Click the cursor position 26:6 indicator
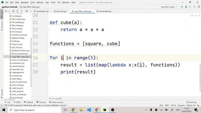This screenshot has width=201, height=113. tap(161, 105)
